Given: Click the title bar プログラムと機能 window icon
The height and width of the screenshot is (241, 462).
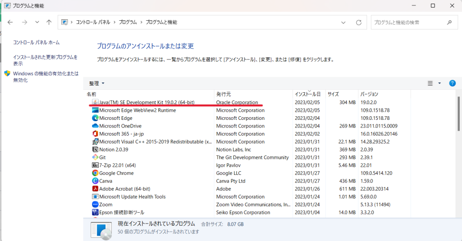Looking at the screenshot, I should click(x=7, y=5).
